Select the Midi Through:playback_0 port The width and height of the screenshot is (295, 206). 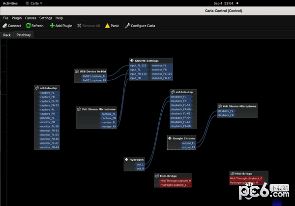(247, 178)
